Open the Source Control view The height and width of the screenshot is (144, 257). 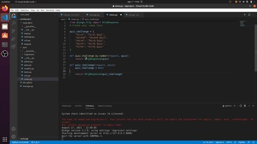point(13,31)
